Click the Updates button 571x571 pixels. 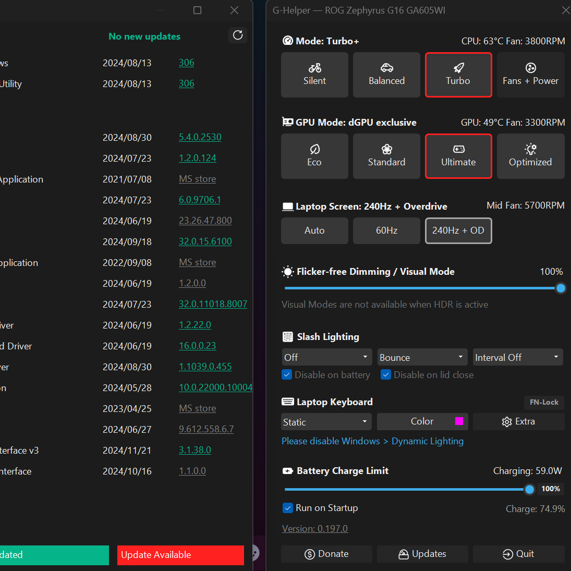[x=422, y=554]
